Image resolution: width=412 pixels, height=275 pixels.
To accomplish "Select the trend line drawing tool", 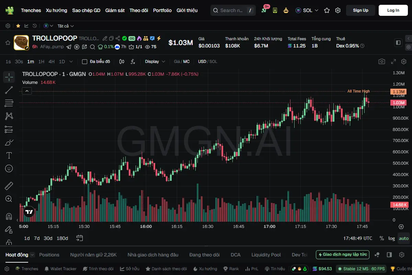I will (9, 90).
